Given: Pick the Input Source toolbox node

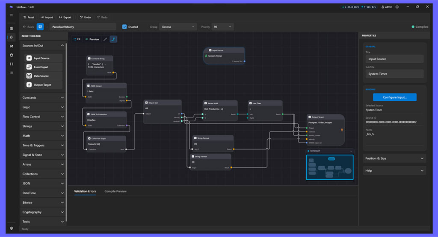Looking at the screenshot, I should pyautogui.click(x=43, y=58).
